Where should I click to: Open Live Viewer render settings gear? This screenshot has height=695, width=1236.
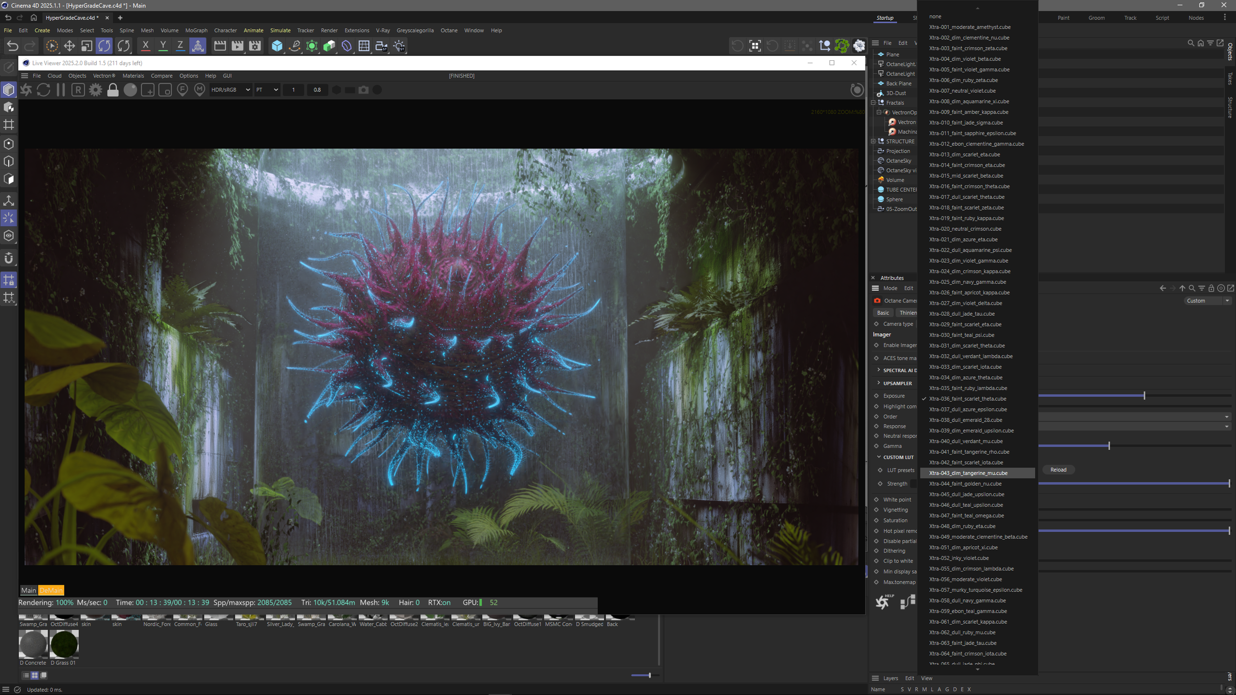point(95,90)
